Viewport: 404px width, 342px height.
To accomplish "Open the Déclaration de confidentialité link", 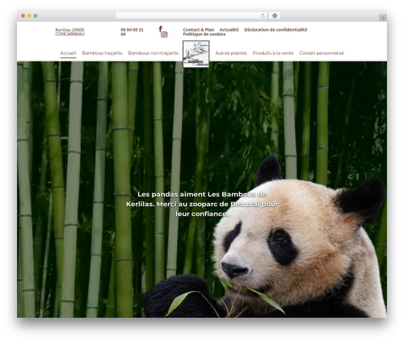I will coord(276,30).
